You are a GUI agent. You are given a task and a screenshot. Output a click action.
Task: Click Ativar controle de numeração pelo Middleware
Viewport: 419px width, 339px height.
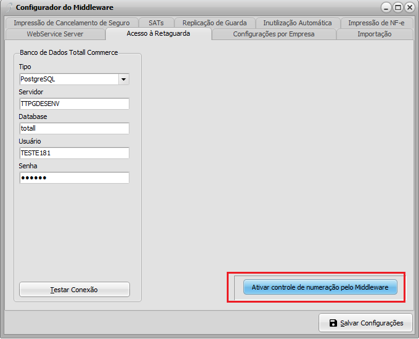pos(320,287)
